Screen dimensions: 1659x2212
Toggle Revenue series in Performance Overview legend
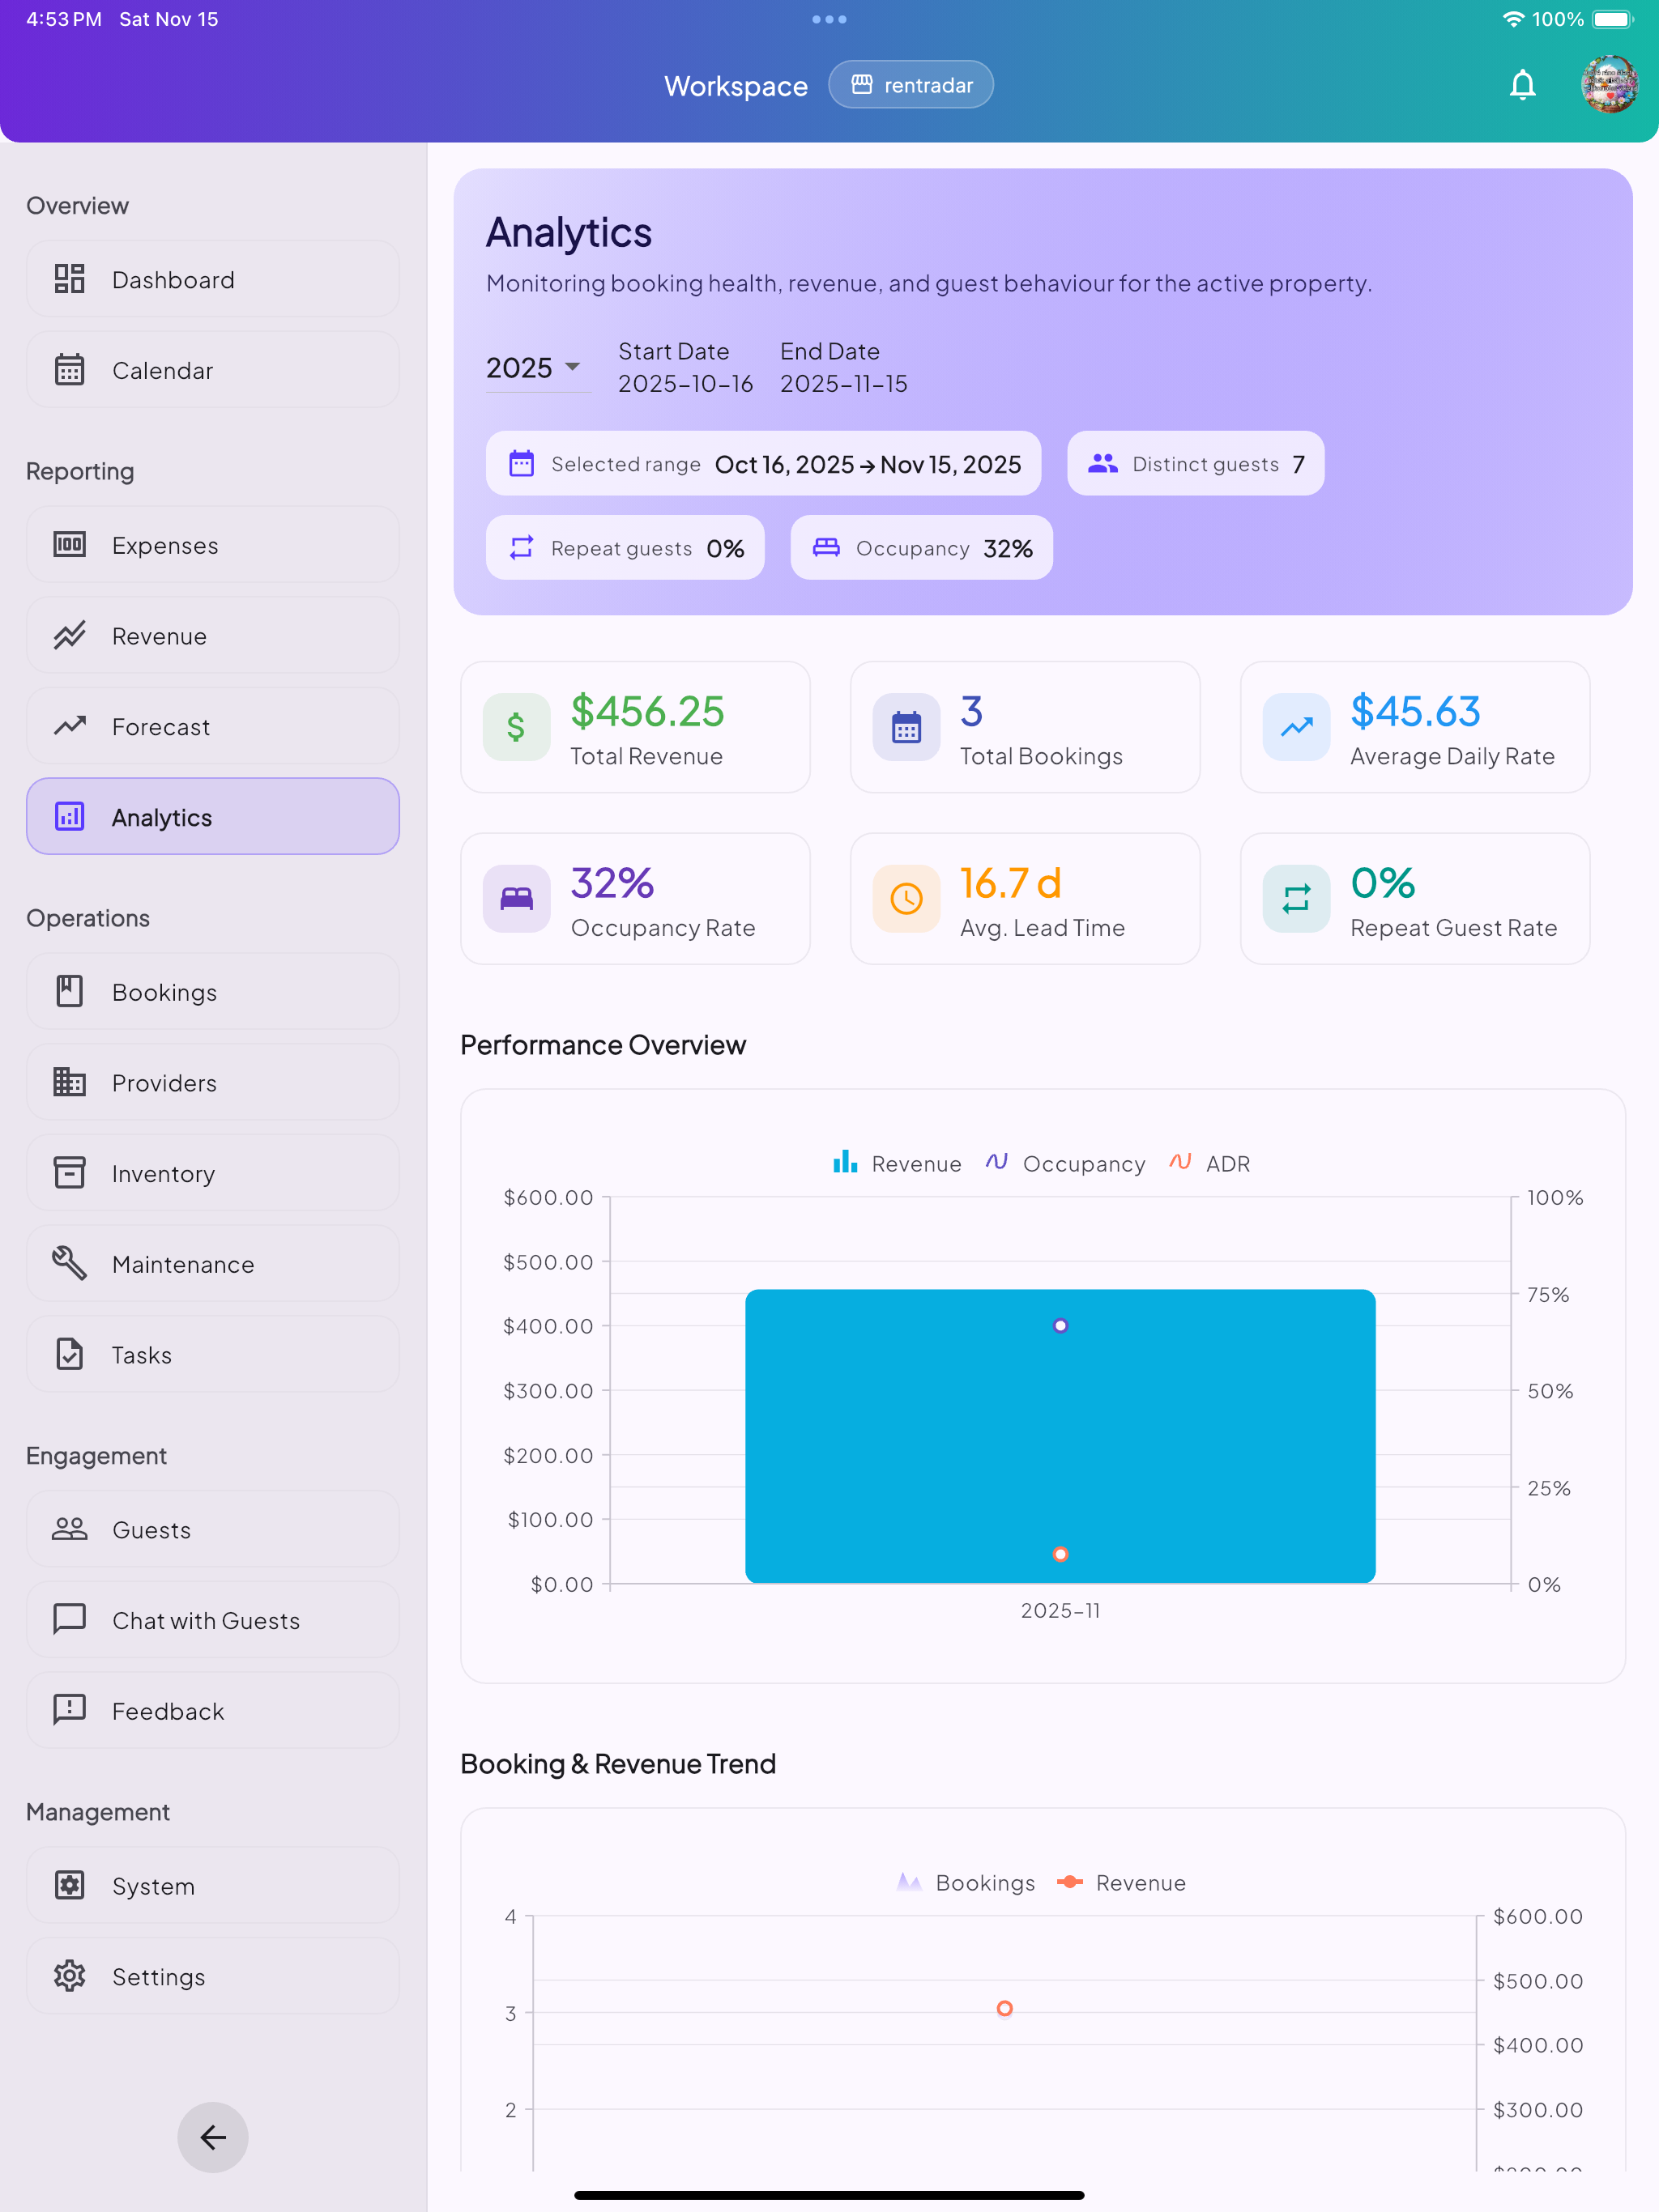897,1163
